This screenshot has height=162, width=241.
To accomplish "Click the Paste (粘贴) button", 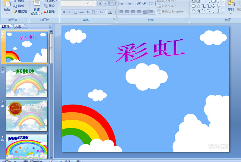I will pos(7,8).
